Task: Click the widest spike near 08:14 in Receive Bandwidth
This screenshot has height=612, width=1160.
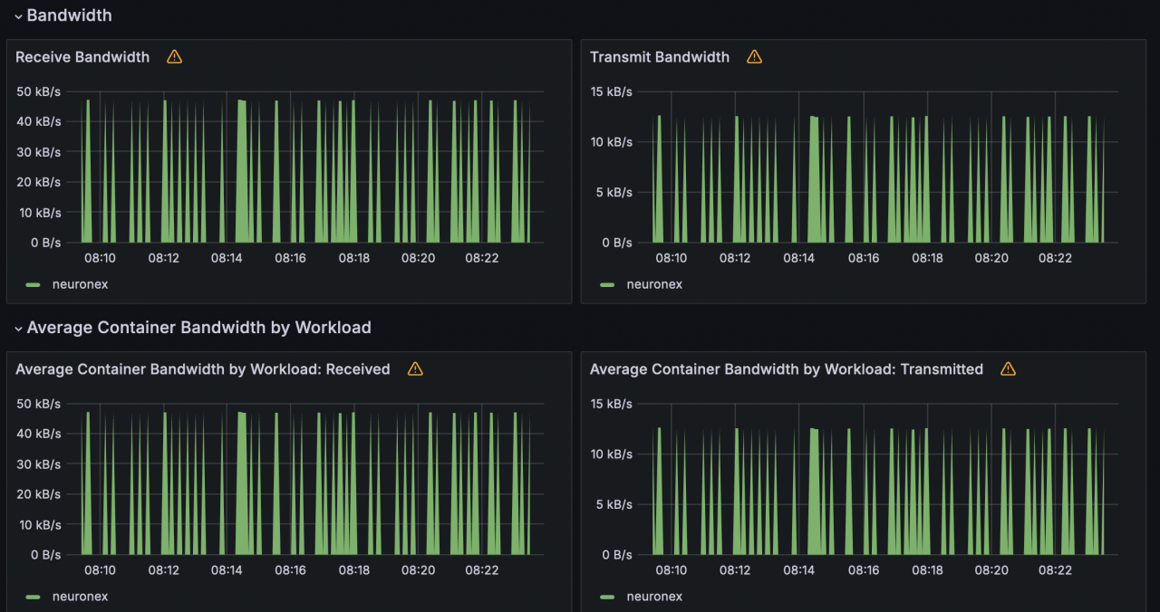Action: 243,181
